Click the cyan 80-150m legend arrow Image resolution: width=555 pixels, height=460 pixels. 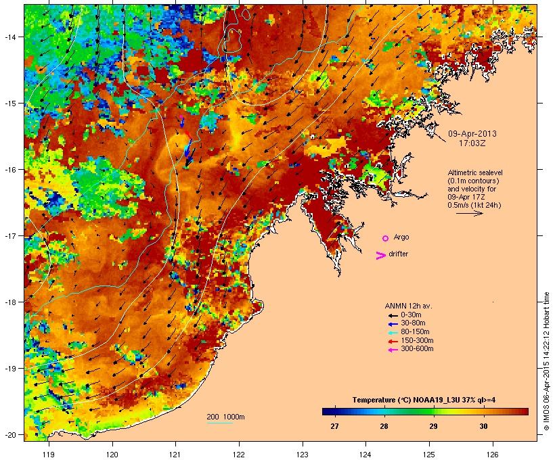click(x=393, y=333)
